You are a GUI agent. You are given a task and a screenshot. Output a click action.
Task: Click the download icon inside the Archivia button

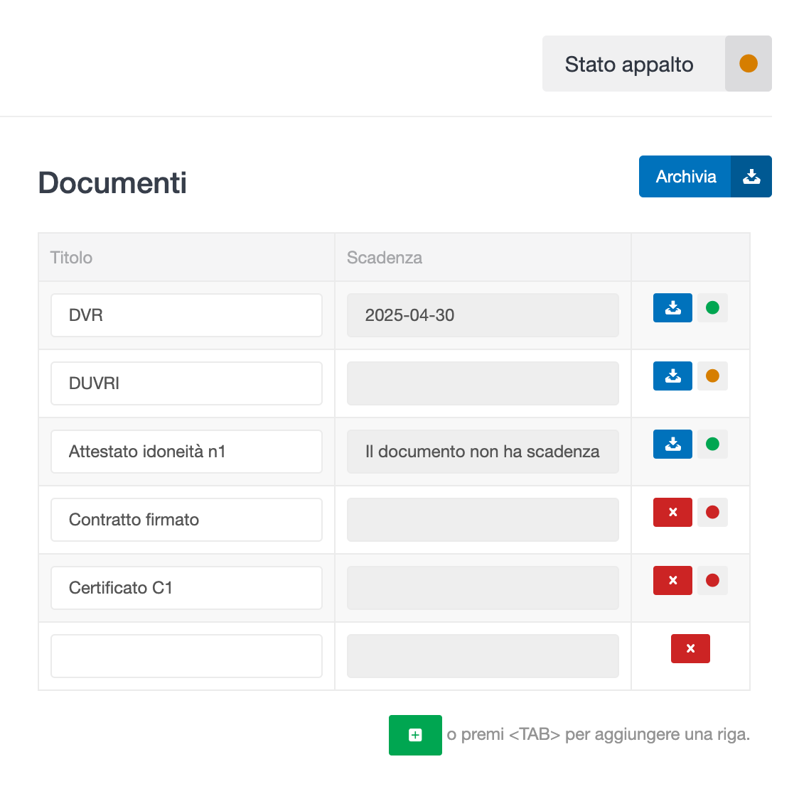[751, 176]
